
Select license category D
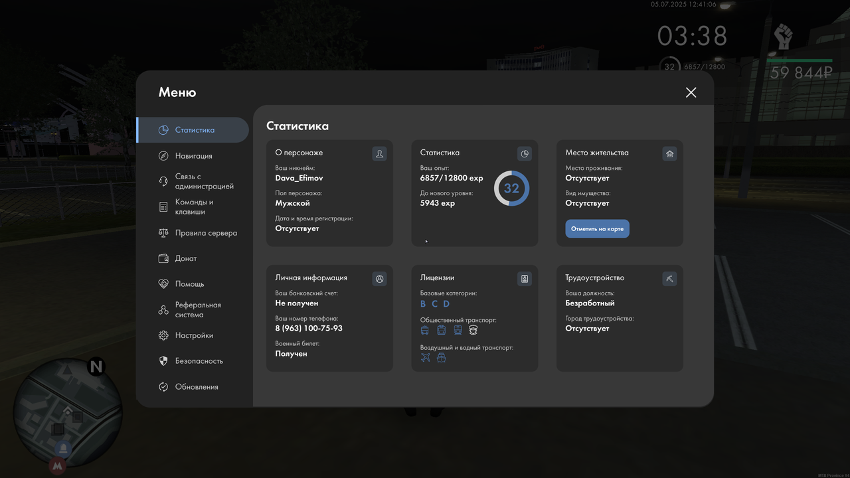[x=446, y=304]
